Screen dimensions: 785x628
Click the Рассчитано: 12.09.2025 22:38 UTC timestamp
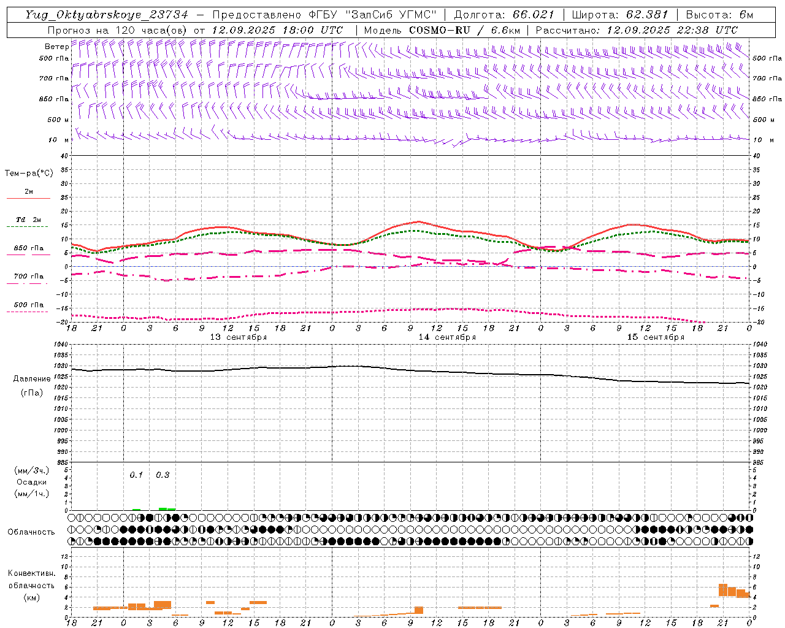637,30
